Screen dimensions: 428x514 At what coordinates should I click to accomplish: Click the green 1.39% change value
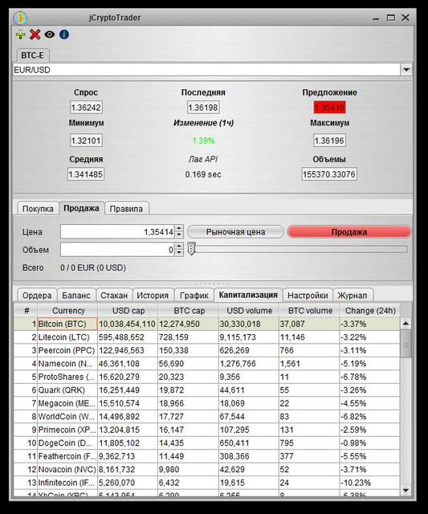coord(203,141)
